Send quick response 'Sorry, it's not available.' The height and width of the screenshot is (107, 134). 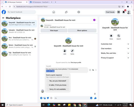pos(58,89)
